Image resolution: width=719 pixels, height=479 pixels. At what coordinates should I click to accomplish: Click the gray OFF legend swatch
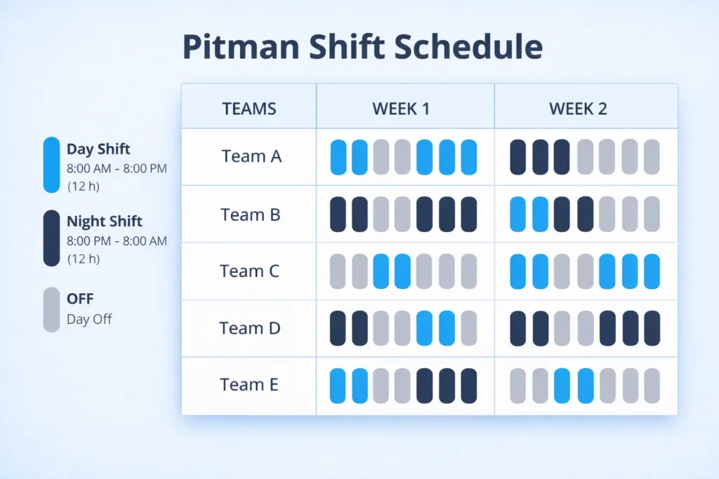point(51,309)
